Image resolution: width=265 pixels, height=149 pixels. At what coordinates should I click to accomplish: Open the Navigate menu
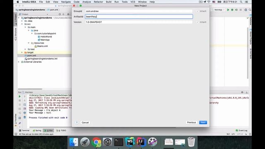(x=66, y=2)
